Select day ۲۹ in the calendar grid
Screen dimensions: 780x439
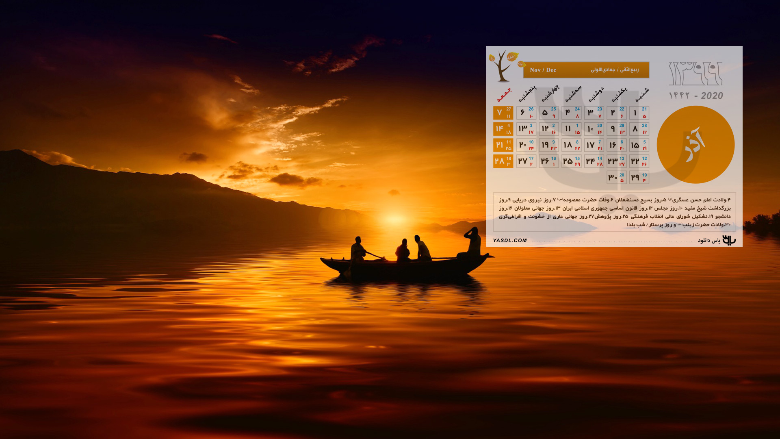(639, 177)
